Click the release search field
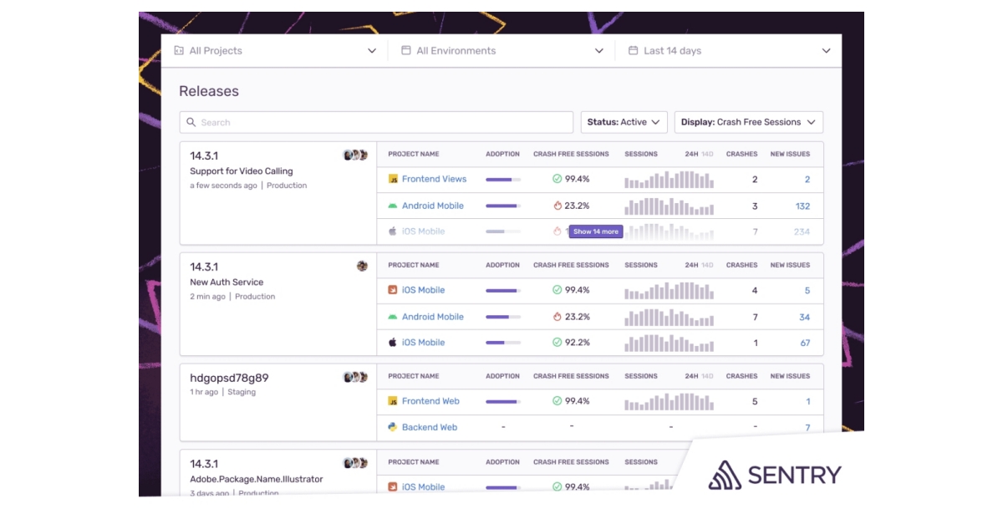This screenshot has width=1003, height=524. pos(376,121)
